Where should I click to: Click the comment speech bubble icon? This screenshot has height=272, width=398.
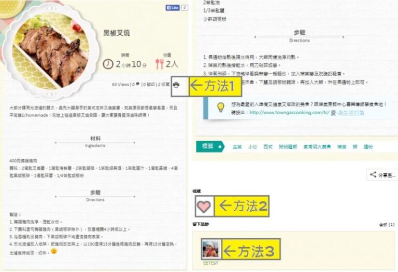(x=137, y=84)
